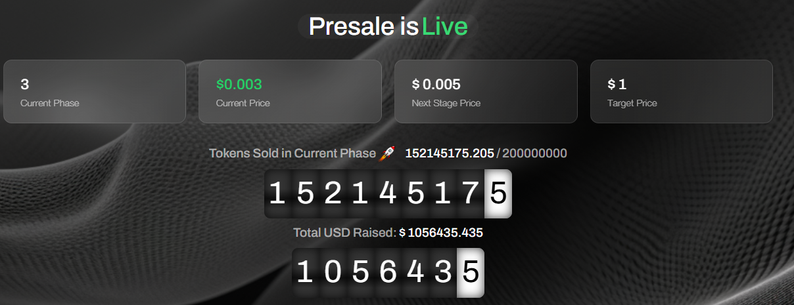Click the "Presale is" heading text
The image size is (794, 305).
[363, 27]
